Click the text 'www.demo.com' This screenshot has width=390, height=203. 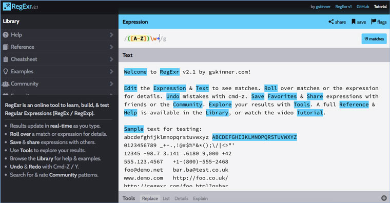click(144, 178)
